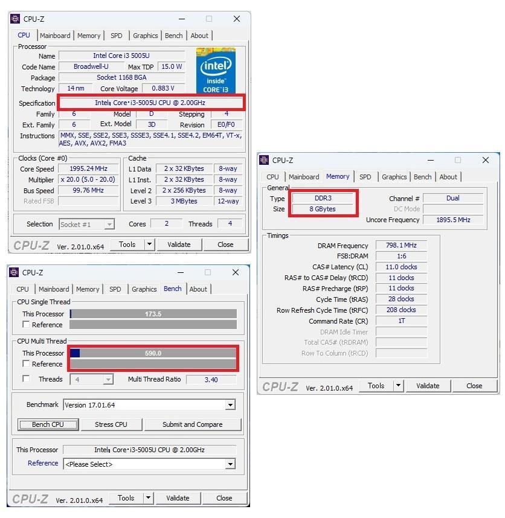Click the Specification field i3-5005U
The height and width of the screenshot is (518, 505).
[150, 103]
